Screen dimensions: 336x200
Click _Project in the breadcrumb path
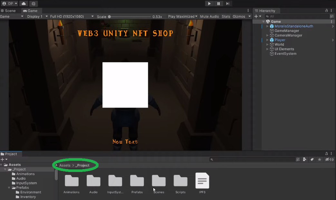point(82,165)
